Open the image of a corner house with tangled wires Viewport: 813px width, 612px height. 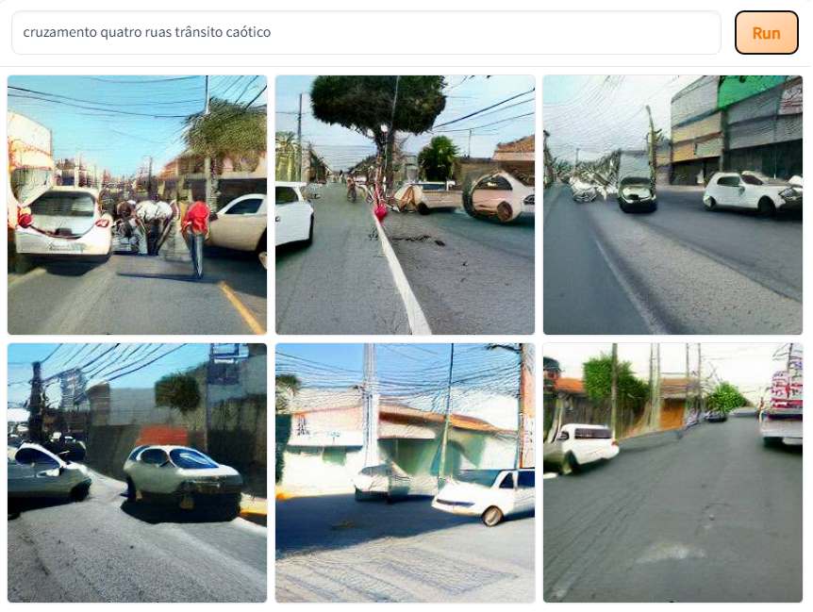pyautogui.click(x=405, y=472)
